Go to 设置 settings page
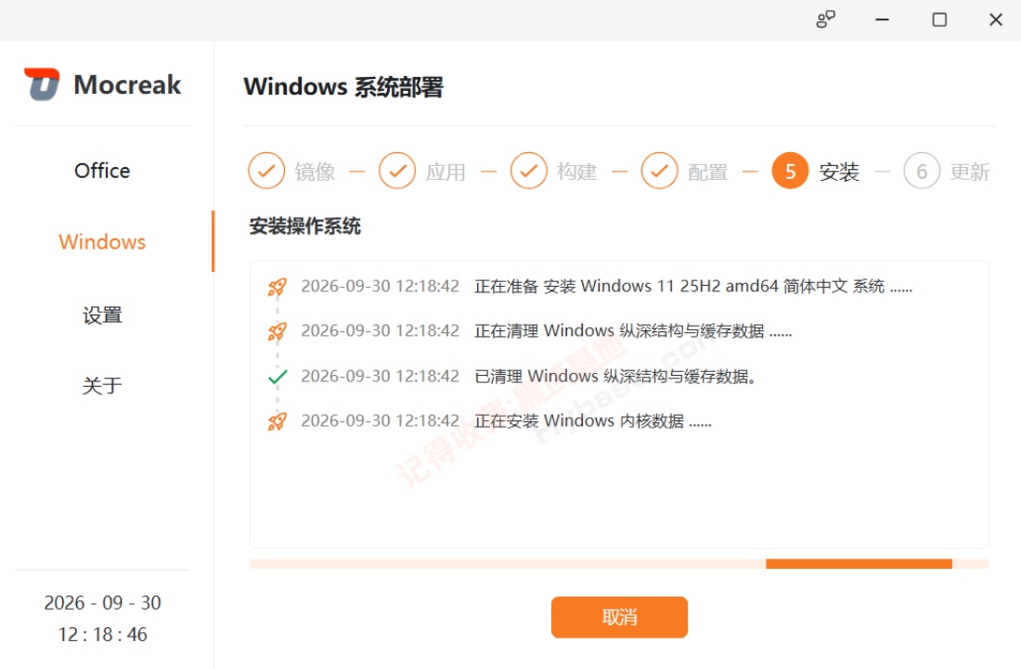Screen dimensions: 1021x669 [102, 315]
